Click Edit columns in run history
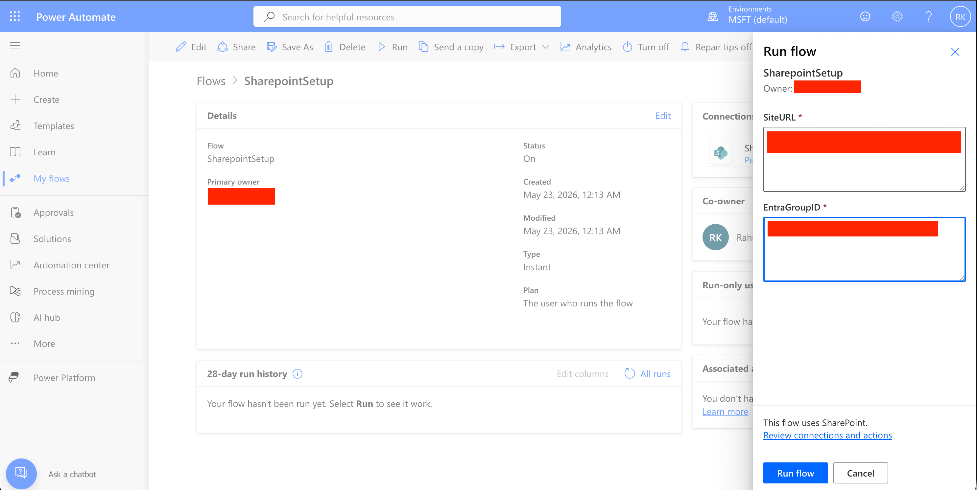Viewport: 977px width, 490px height. point(583,374)
